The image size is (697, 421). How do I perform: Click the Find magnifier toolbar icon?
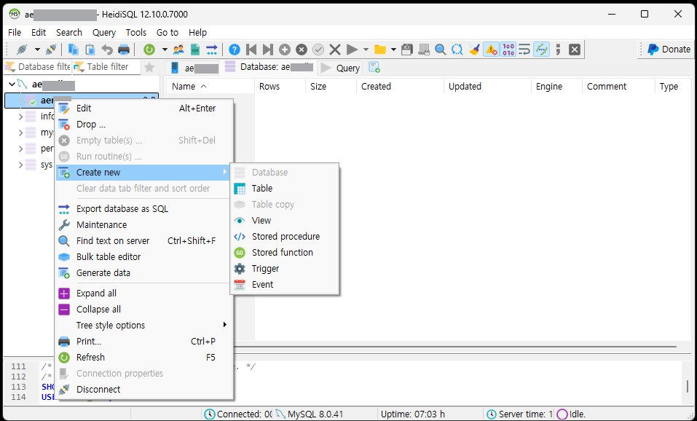pos(440,50)
